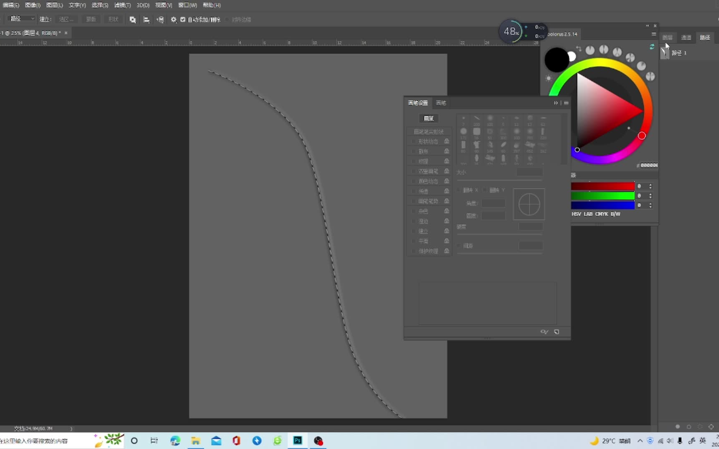The width and height of the screenshot is (719, 449).
Task: Switch to the 通道 tab
Action: click(x=686, y=37)
